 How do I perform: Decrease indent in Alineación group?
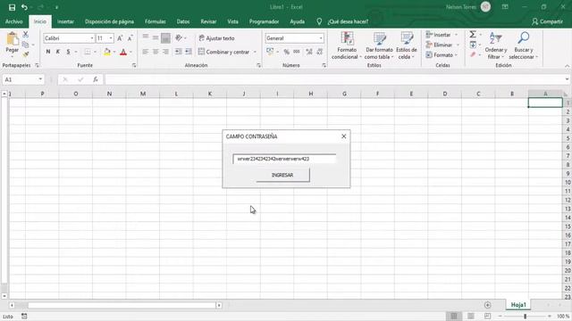(178, 52)
